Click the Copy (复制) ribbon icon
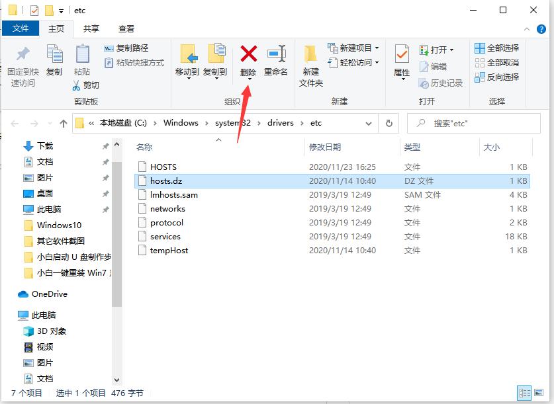 coord(54,54)
